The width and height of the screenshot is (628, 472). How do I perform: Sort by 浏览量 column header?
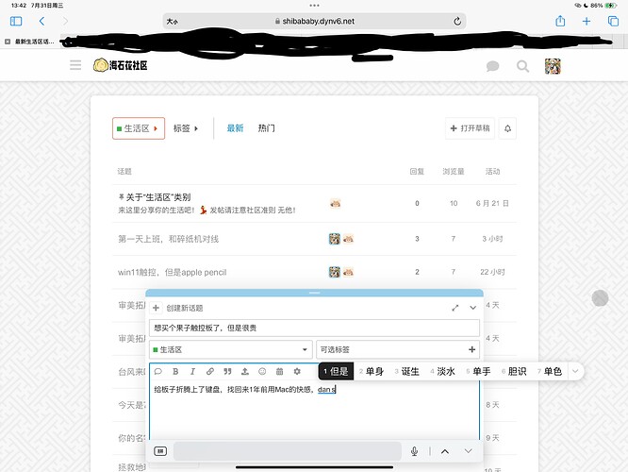coord(454,172)
